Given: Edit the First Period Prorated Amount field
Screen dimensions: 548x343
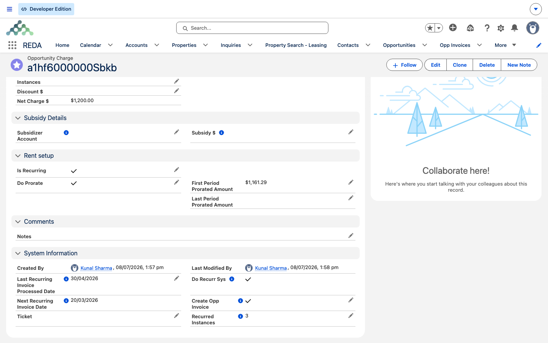Looking at the screenshot, I should click(x=351, y=182).
